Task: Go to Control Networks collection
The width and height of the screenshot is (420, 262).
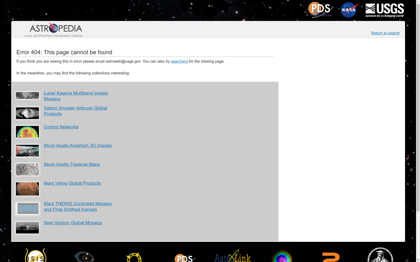Action: 61,127
